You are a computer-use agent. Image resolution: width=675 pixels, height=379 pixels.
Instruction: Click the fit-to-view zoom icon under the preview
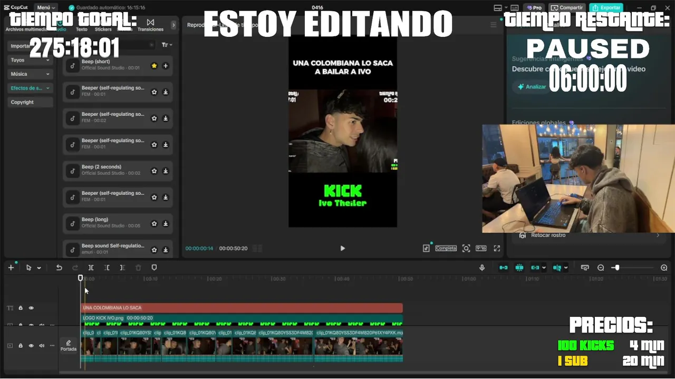[x=466, y=248]
